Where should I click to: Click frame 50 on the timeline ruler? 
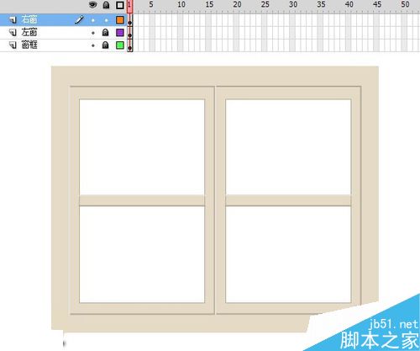405,4
